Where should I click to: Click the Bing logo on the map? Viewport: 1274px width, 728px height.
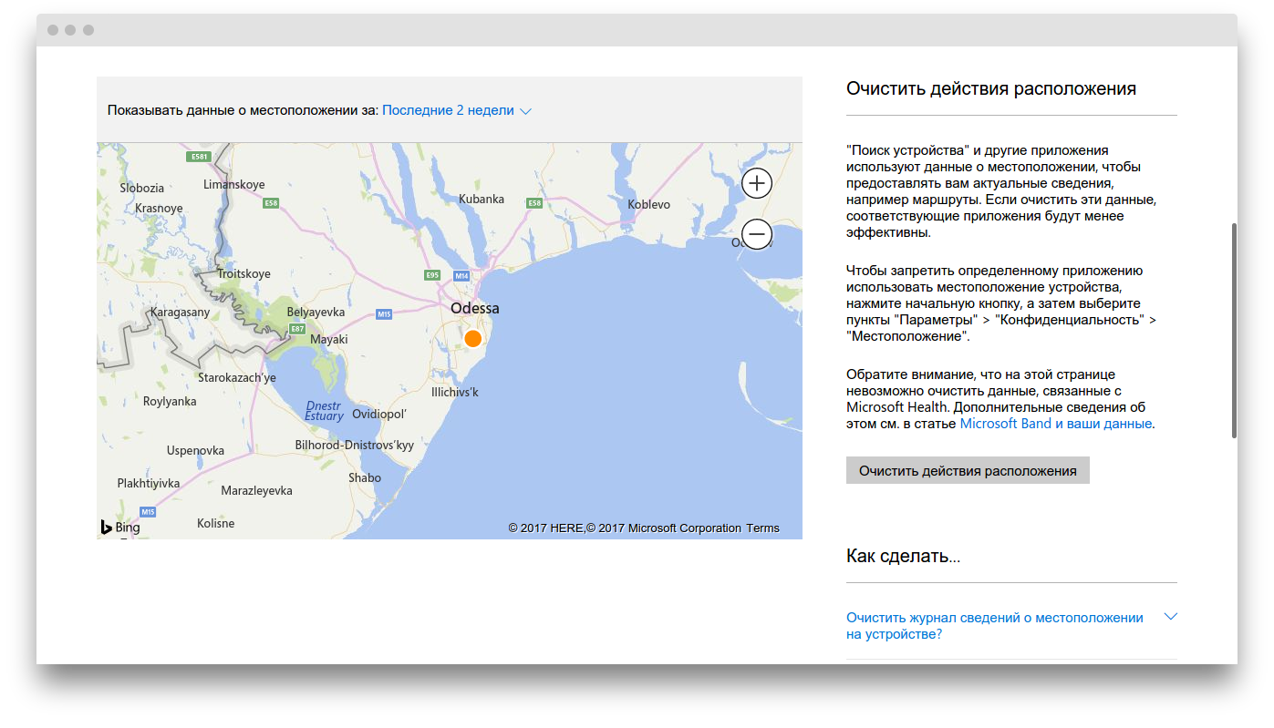[x=120, y=527]
